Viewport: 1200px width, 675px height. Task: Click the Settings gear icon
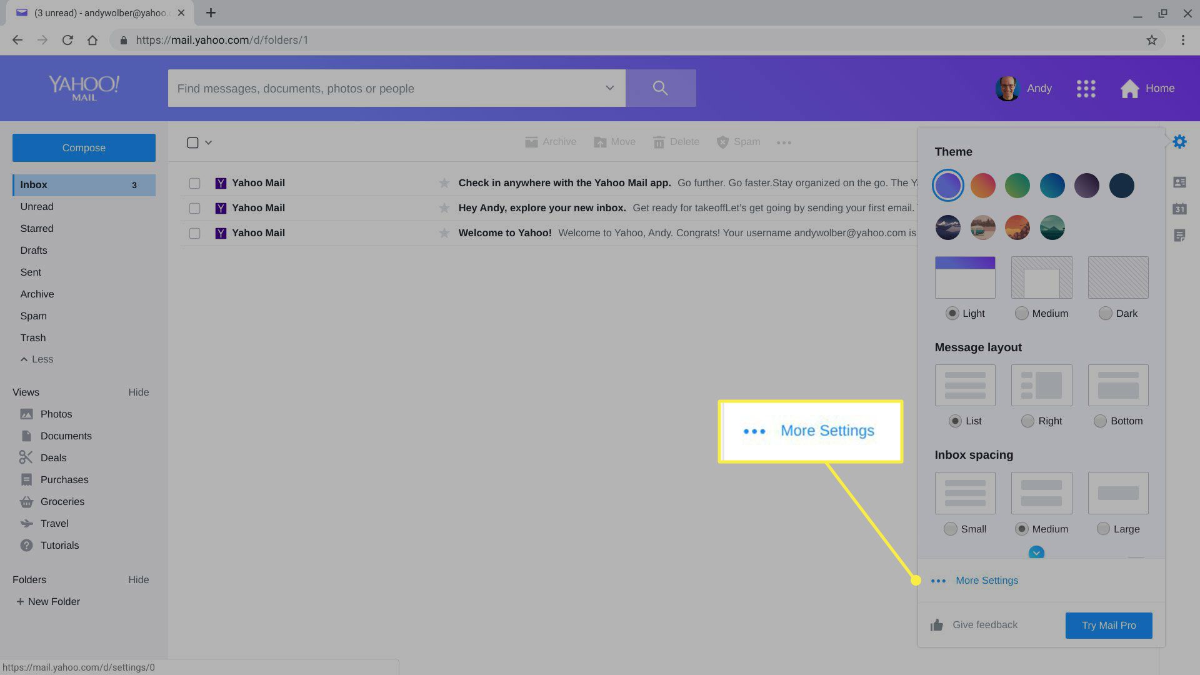tap(1179, 142)
